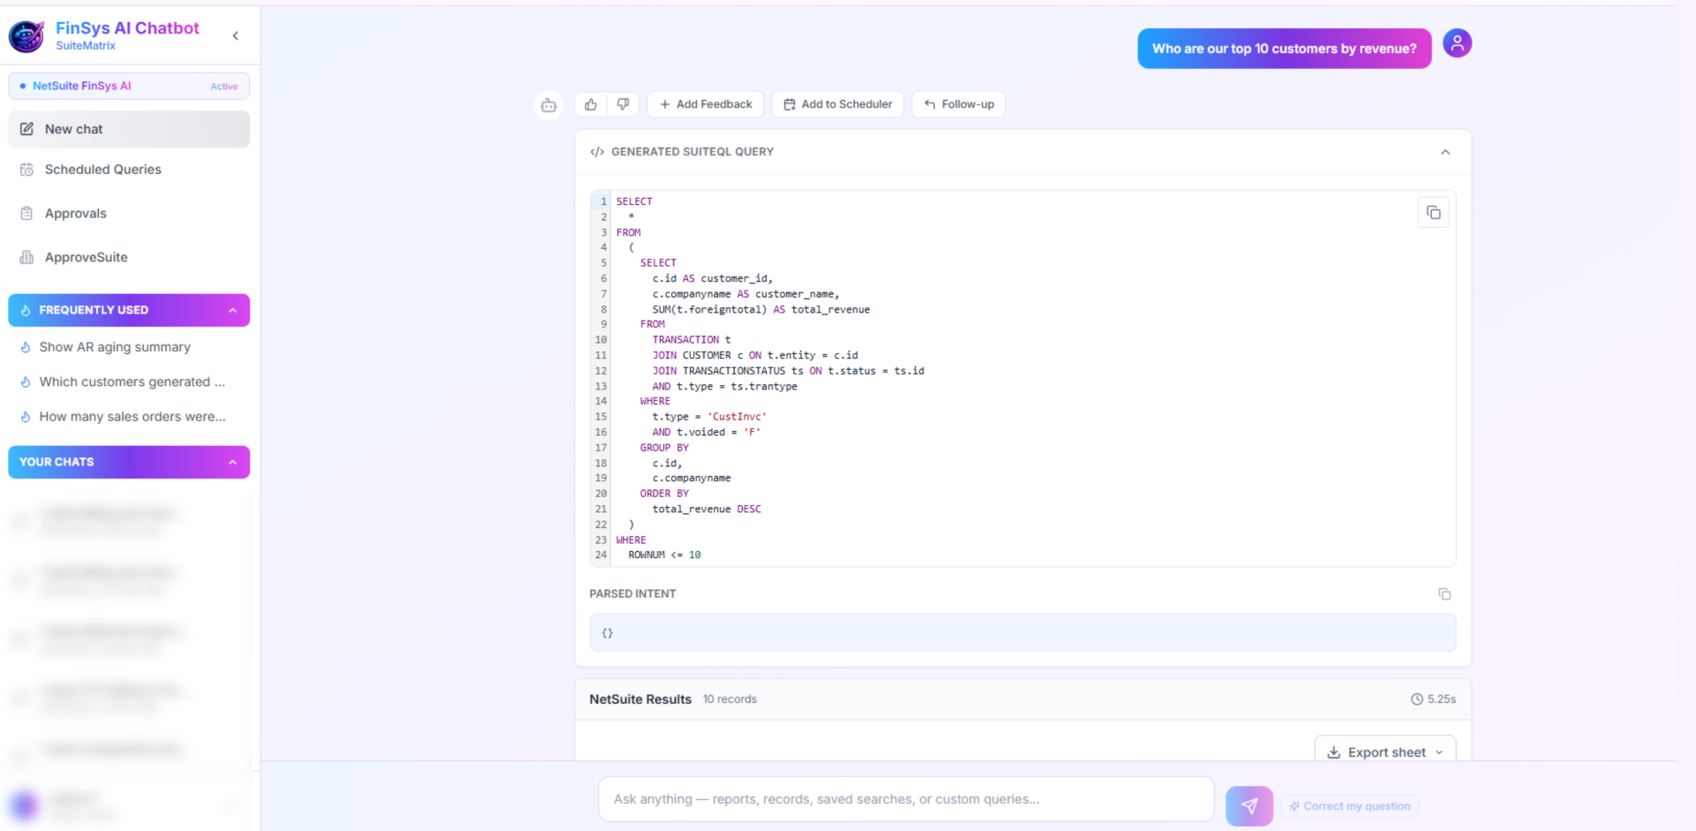Click the Scheduled Queries clock icon

click(27, 170)
